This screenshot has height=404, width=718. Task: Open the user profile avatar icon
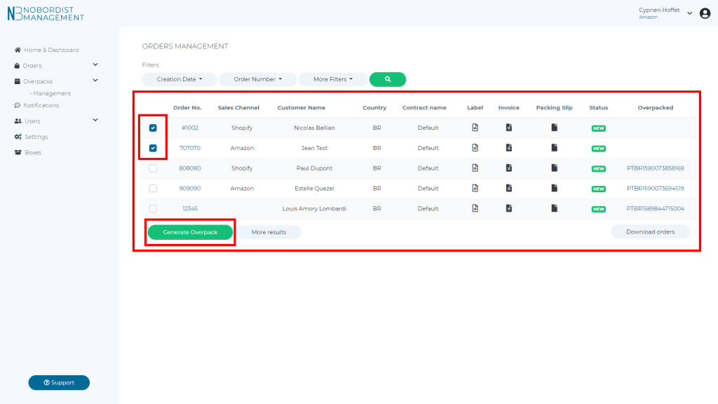705,13
